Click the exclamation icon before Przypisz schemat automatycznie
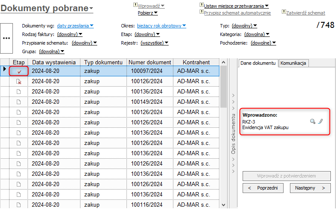 coord(201,12)
